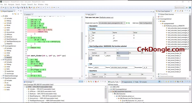Click the SET VALUE action cell
The image size is (192, 103).
[x=98, y=56]
